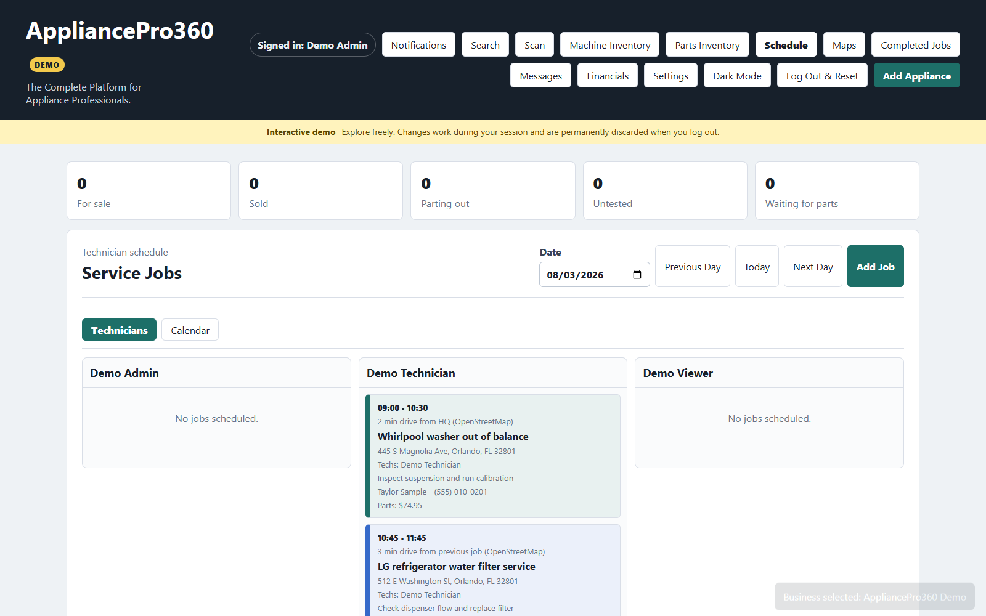Go to Previous Day
Image resolution: width=986 pixels, height=616 pixels.
pos(693,266)
